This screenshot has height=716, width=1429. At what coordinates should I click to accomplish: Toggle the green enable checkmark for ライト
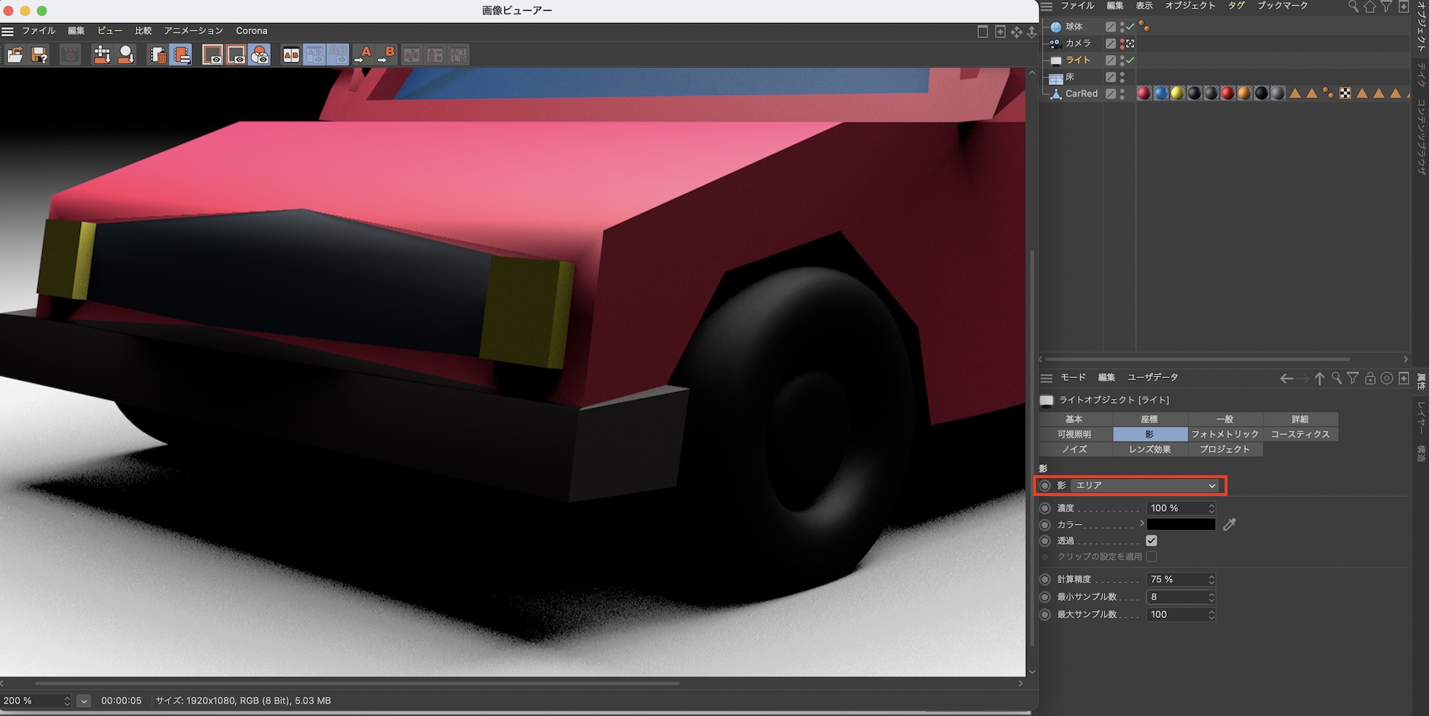pos(1130,60)
